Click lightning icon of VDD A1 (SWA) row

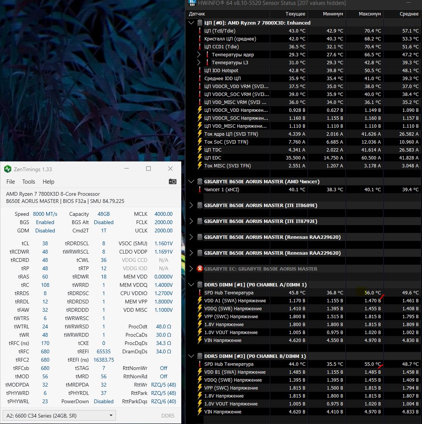[200, 300]
